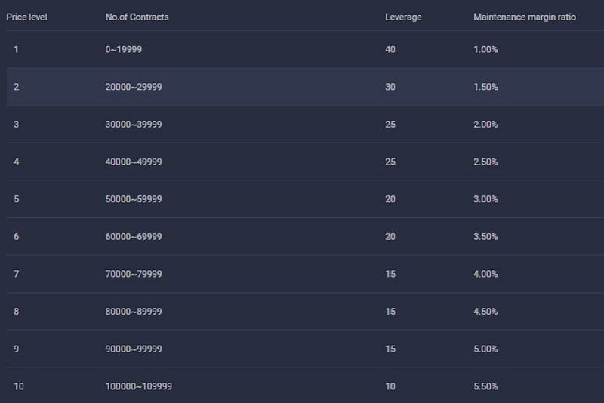604x403 pixels.
Task: Click the Maintenance margin ratio header
Action: [525, 17]
